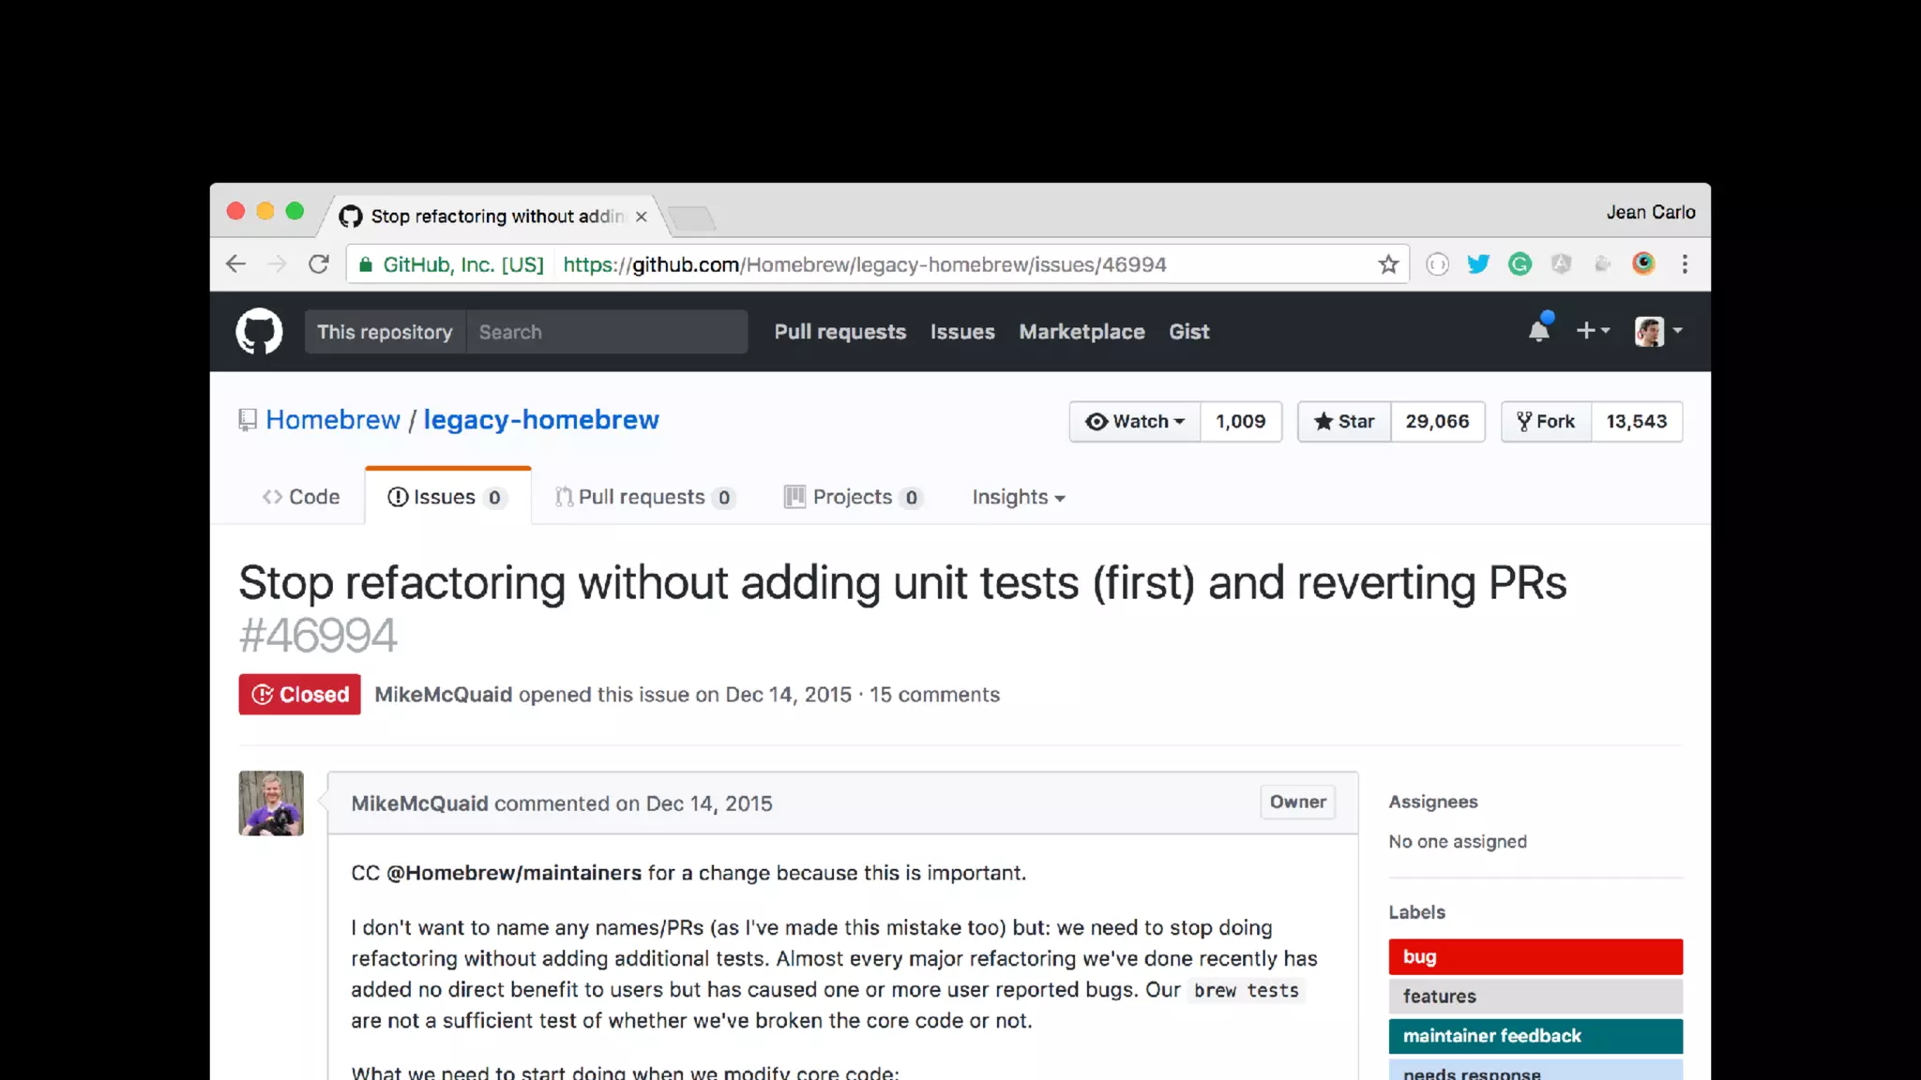Screen dimensions: 1921x1080
Task: Expand the Insights dropdown tab
Action: (1018, 497)
